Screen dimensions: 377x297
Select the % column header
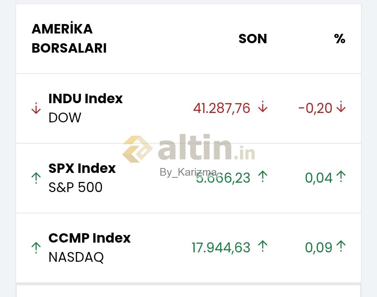340,39
